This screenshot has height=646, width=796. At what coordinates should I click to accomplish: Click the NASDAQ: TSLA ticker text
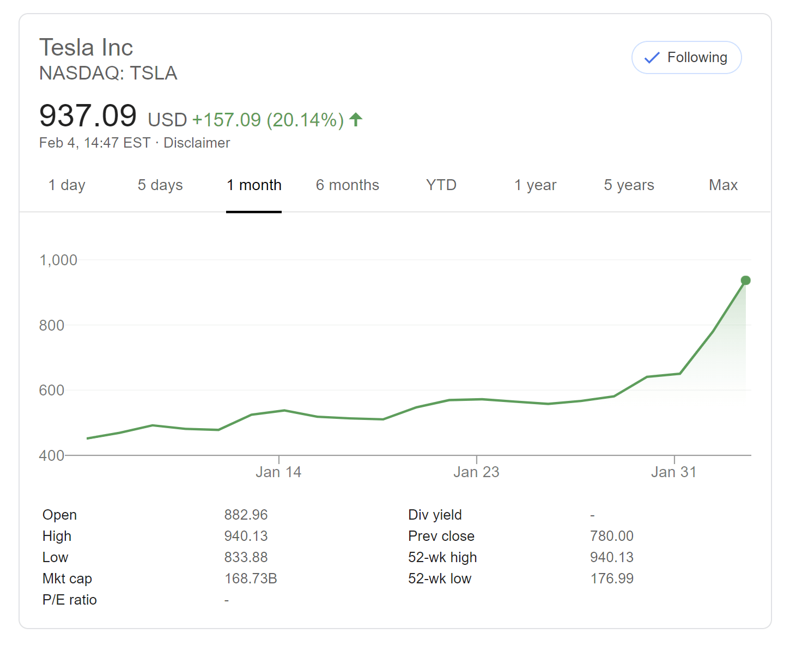click(108, 73)
